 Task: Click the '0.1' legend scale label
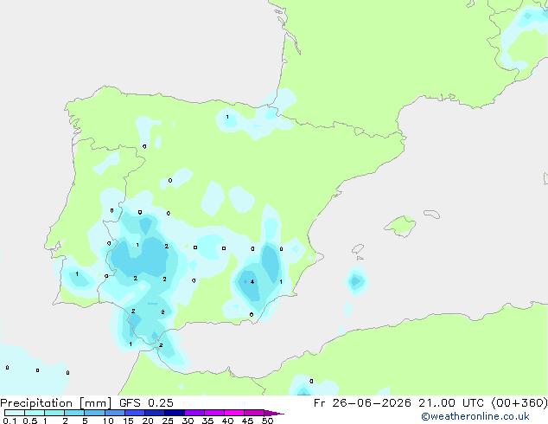click(x=10, y=421)
